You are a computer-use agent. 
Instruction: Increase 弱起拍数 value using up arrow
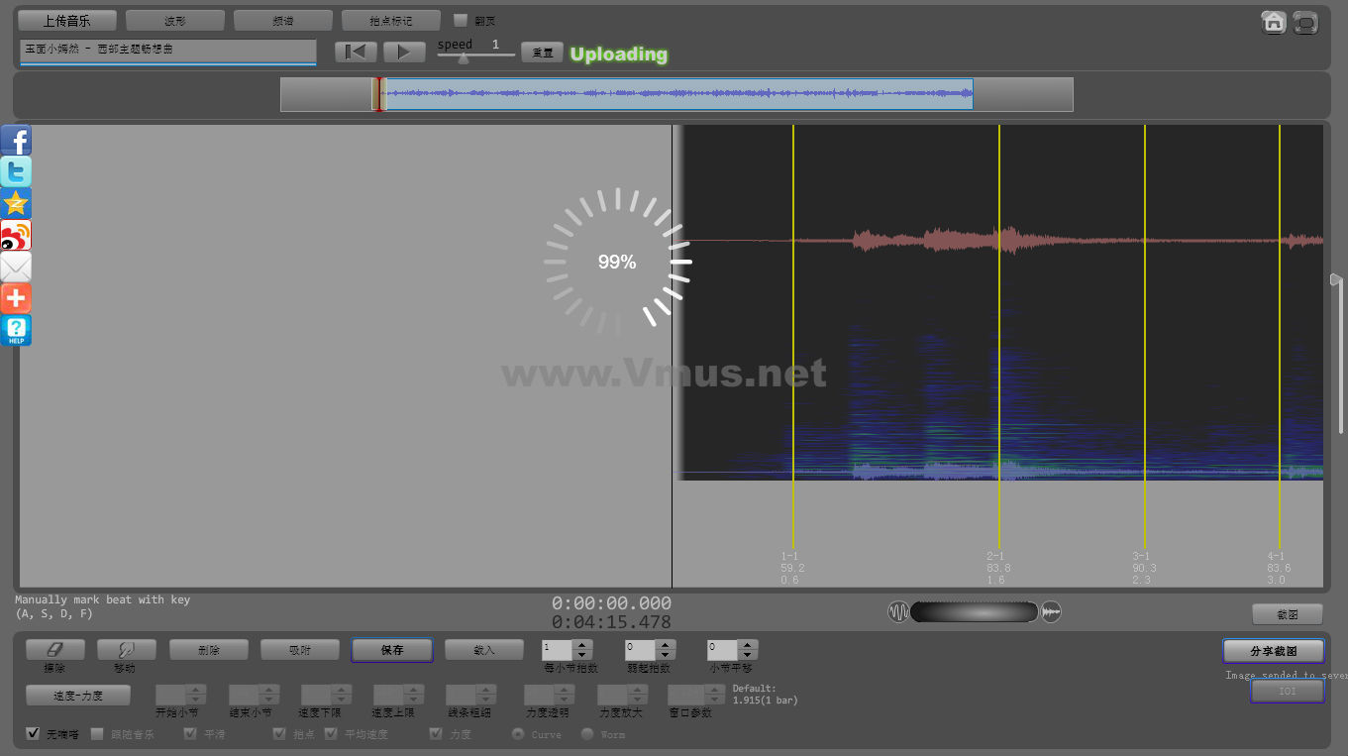666,645
